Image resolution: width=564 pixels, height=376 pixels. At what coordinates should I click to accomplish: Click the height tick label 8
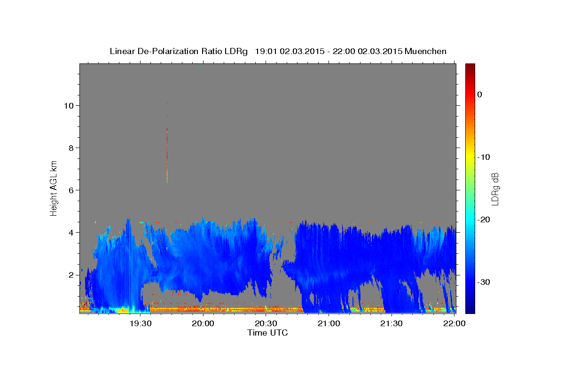click(71, 148)
